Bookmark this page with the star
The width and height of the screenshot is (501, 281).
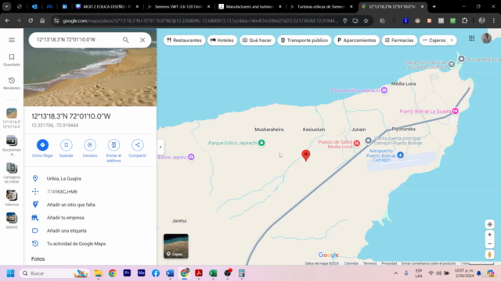pos(366,21)
